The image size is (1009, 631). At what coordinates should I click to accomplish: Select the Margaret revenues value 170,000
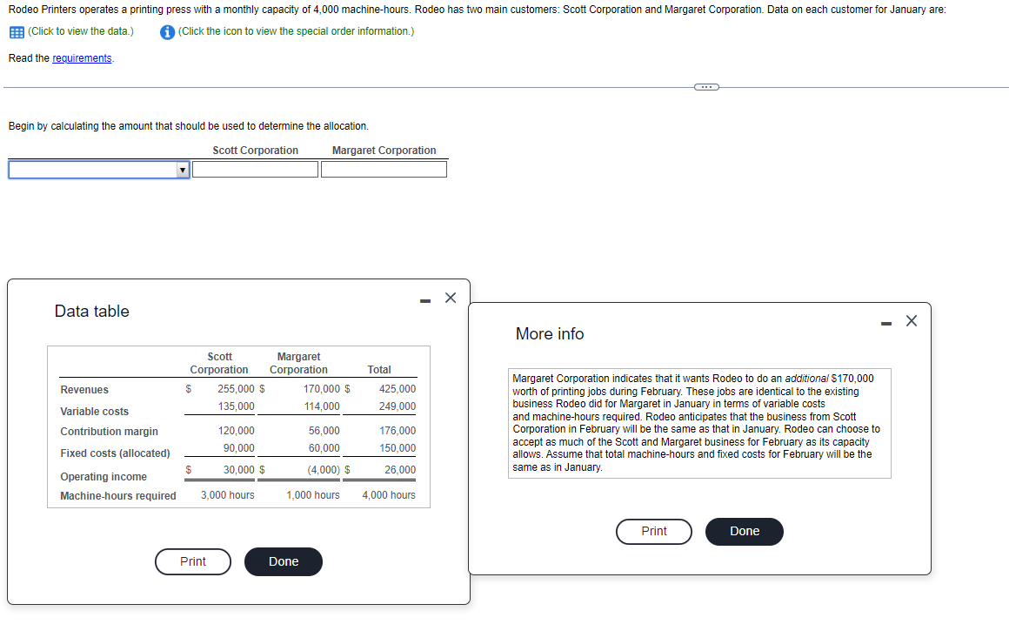(x=322, y=389)
